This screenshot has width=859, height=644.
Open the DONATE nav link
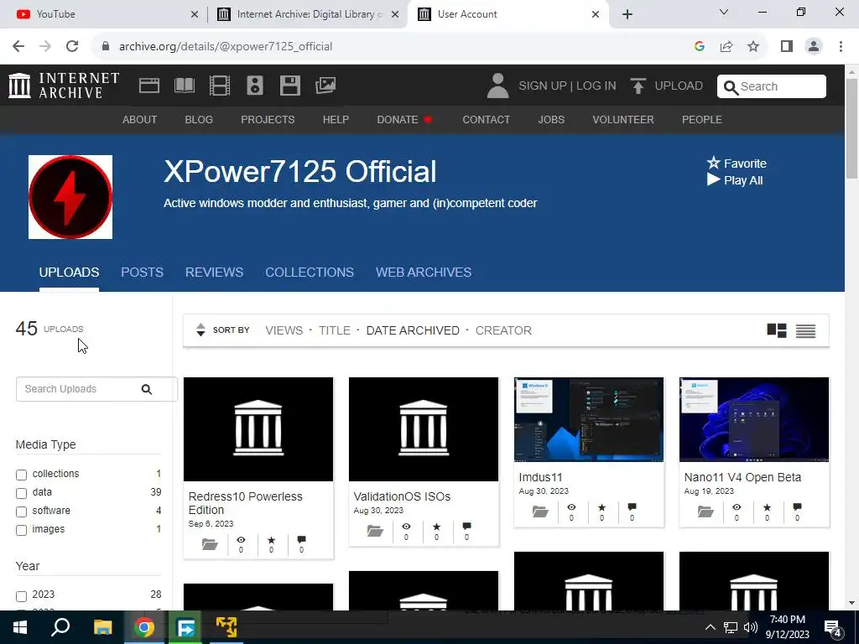[x=398, y=119]
